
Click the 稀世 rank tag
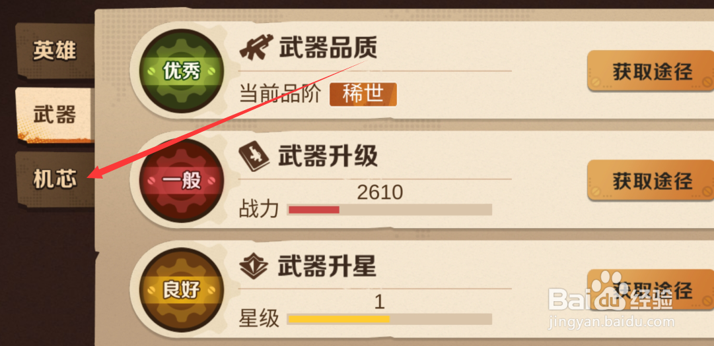pyautogui.click(x=363, y=94)
